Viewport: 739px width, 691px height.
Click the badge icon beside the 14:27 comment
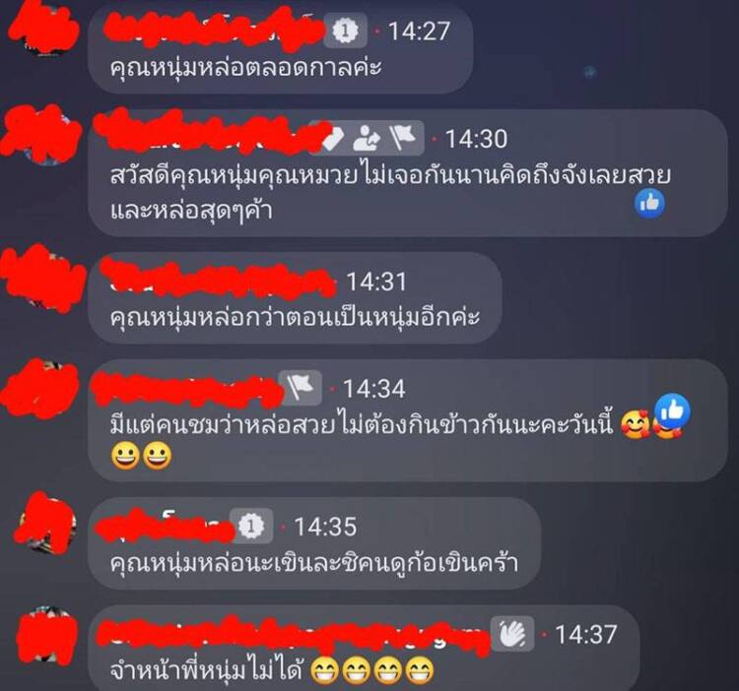click(346, 31)
